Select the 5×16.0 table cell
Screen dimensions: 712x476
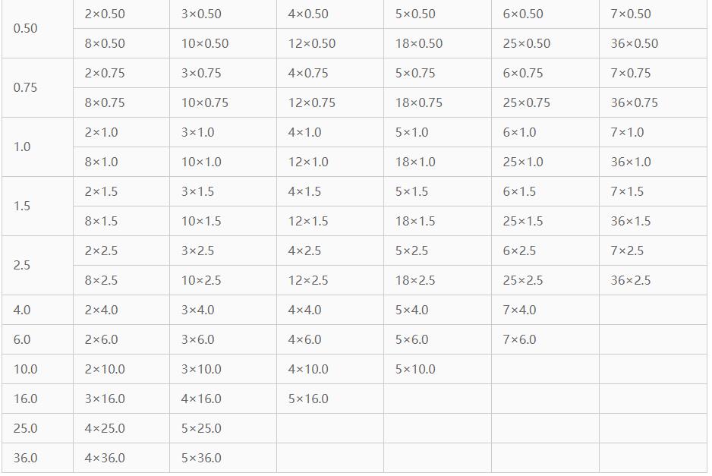tap(308, 399)
